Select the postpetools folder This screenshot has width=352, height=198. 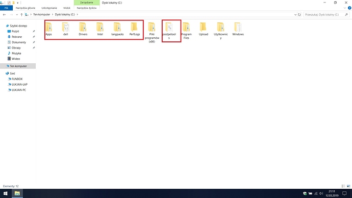pyautogui.click(x=169, y=31)
